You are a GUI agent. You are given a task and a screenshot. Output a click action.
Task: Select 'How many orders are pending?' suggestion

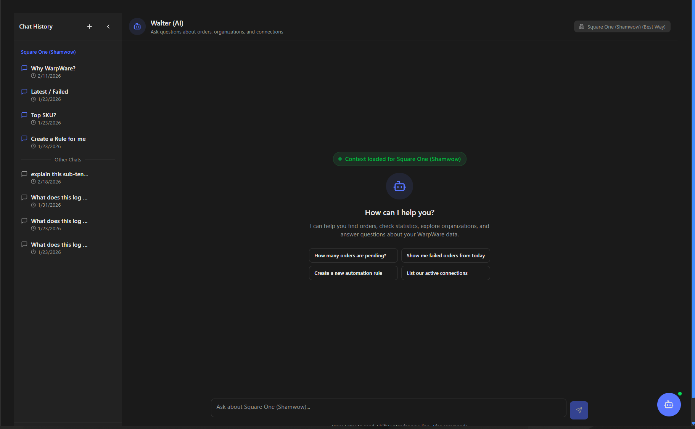pos(353,255)
